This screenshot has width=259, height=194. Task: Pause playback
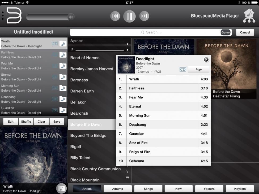point(129,16)
